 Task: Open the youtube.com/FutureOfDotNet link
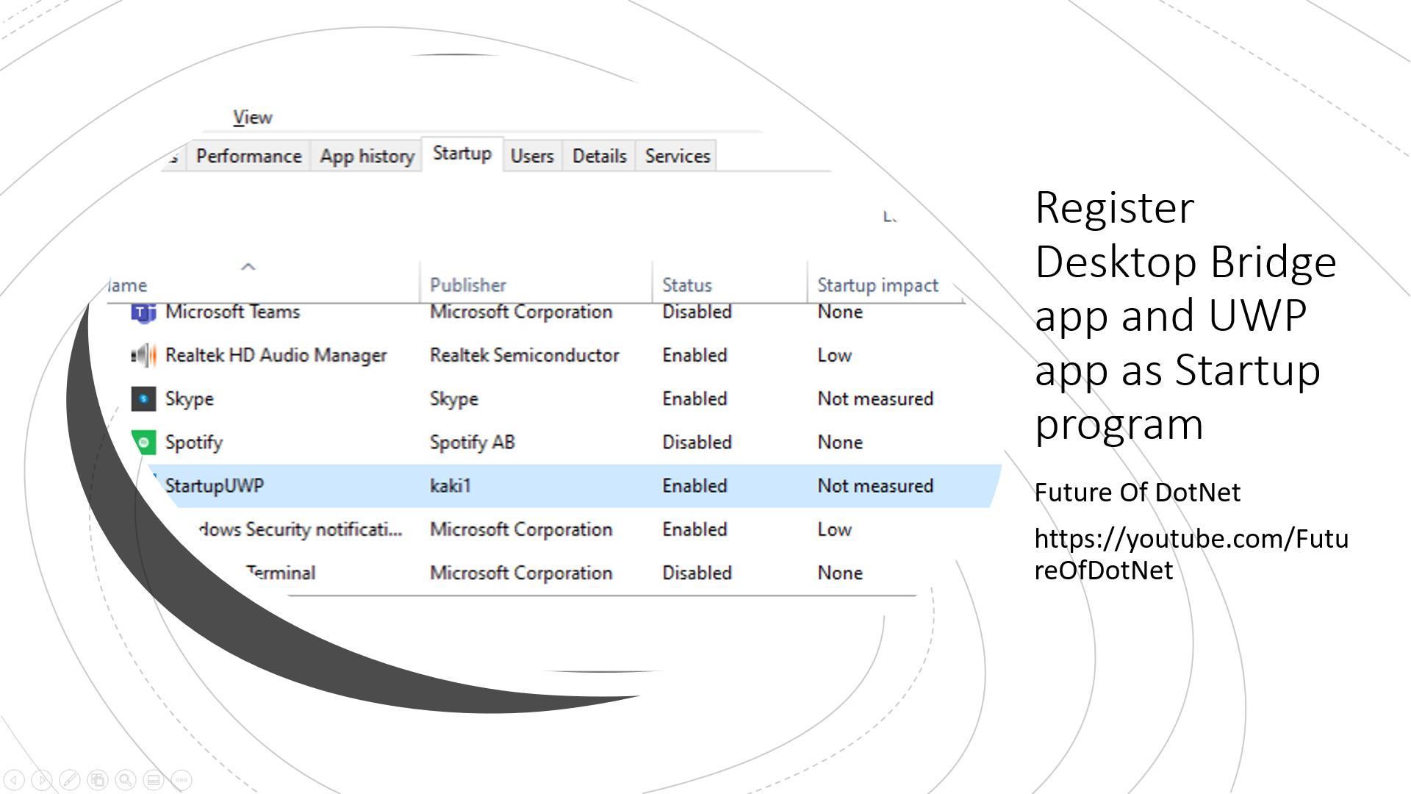point(1191,554)
